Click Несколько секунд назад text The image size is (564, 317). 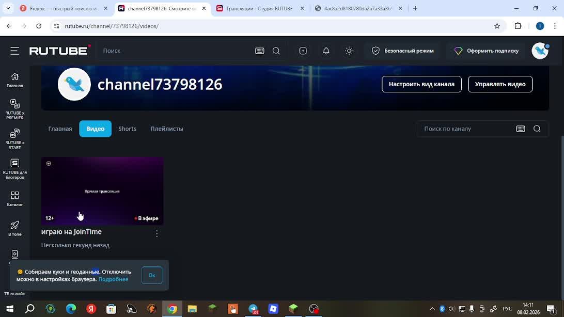point(75,245)
